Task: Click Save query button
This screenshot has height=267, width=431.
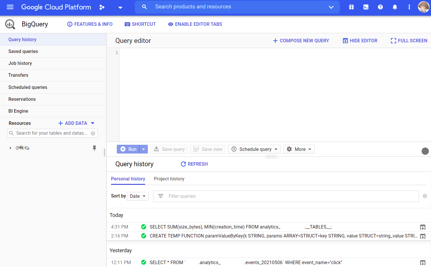Action: [169, 149]
